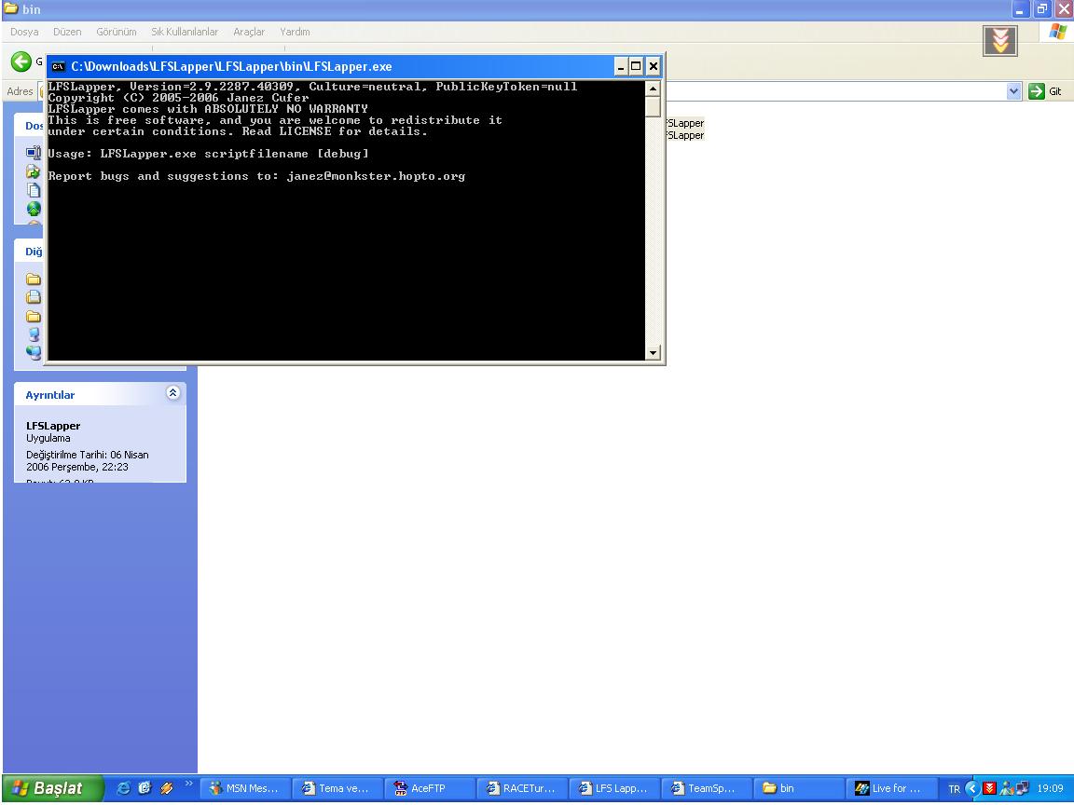The width and height of the screenshot is (1074, 805).
Task: Launch Internet Explorer from quick launch
Action: (x=123, y=788)
